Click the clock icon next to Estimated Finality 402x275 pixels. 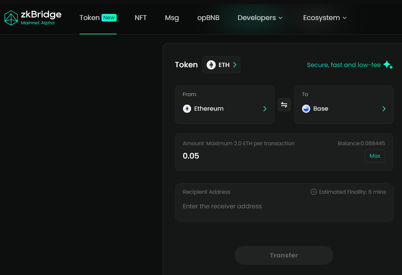(313, 192)
